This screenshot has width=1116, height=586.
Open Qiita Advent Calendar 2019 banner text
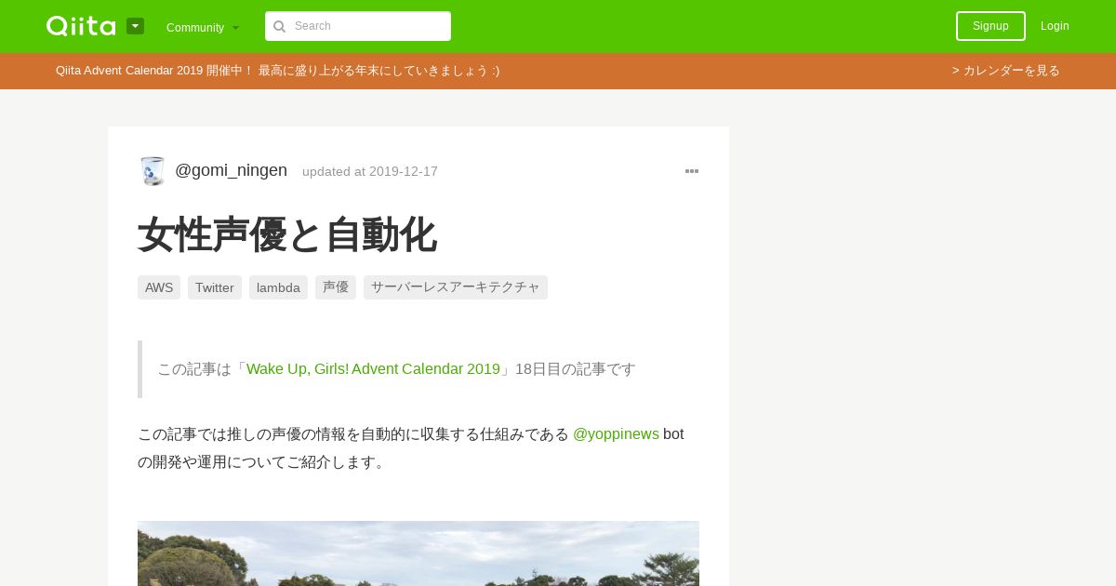click(x=278, y=71)
